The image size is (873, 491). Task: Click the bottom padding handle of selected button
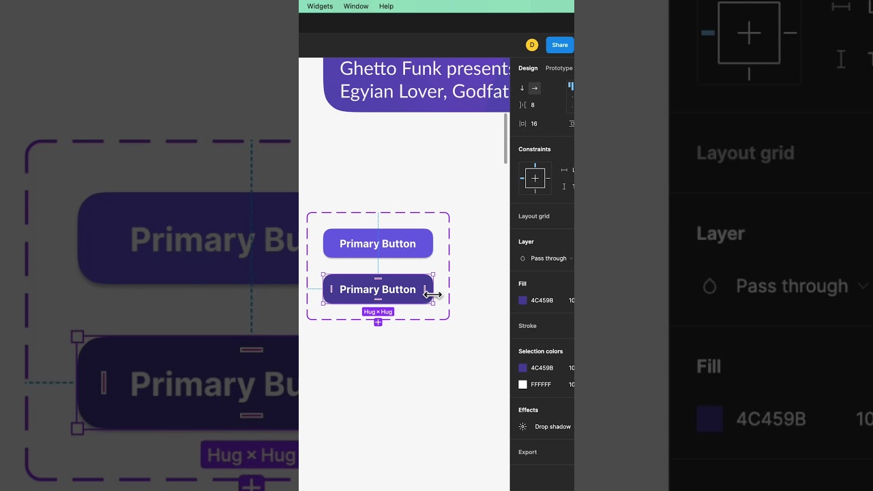(378, 299)
